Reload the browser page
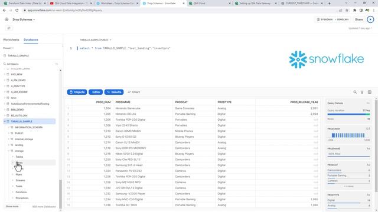 click(17, 11)
